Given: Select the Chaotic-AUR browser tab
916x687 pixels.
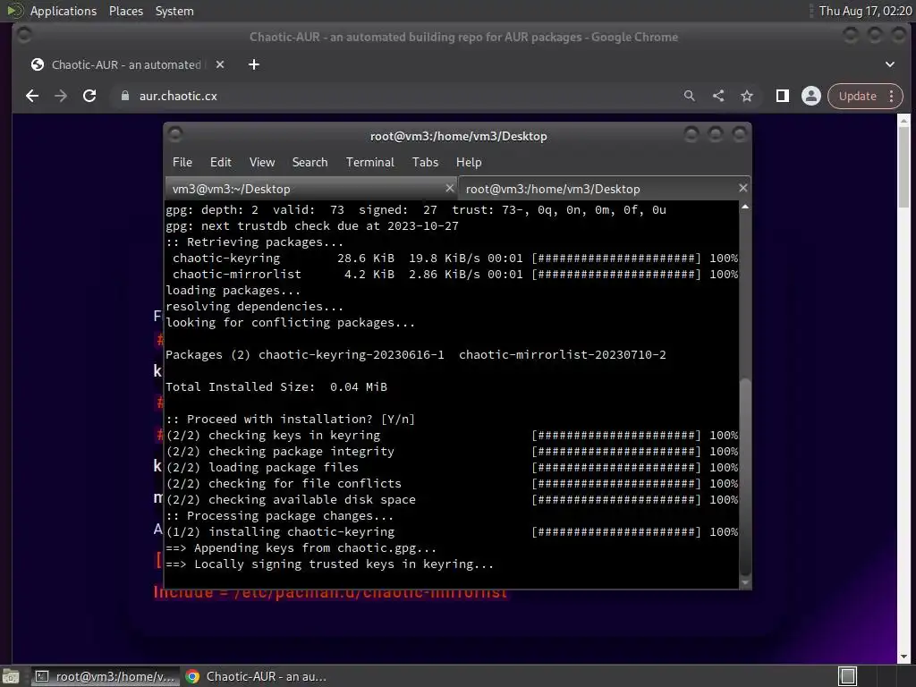Looking at the screenshot, I should click(x=129, y=64).
